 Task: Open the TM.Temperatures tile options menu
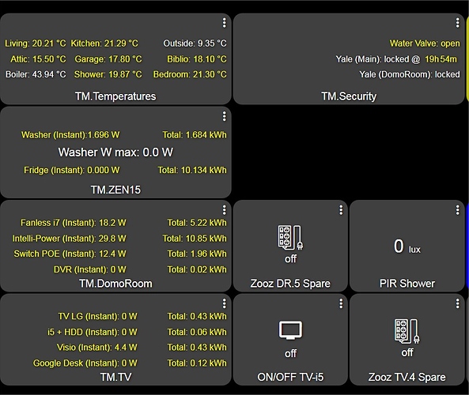coord(224,23)
